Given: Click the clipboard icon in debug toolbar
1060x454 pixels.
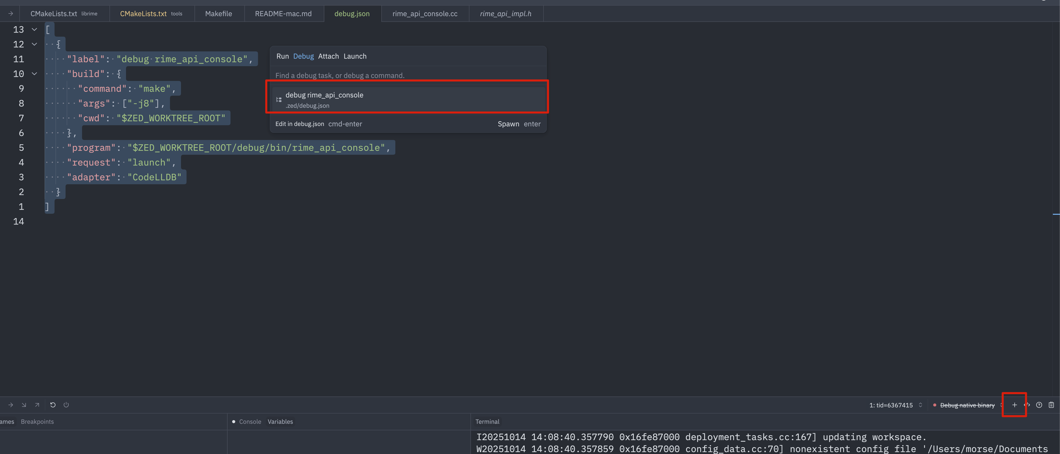Looking at the screenshot, I should (1051, 405).
